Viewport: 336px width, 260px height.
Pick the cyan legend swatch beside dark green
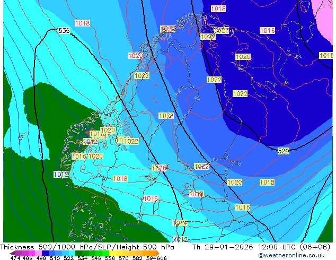[x=72, y=253]
